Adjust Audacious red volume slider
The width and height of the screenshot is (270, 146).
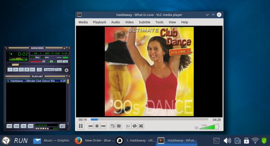pyautogui.click(x=38, y=62)
